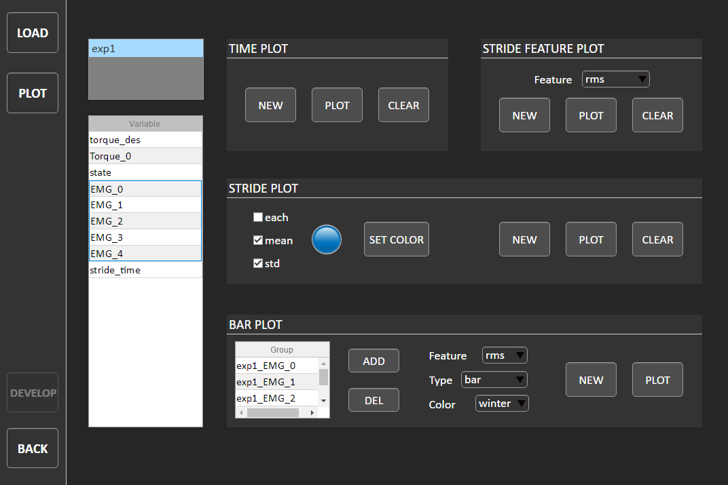The width and height of the screenshot is (728, 485).
Task: Select exp1 in the experiment list
Action: point(146,48)
